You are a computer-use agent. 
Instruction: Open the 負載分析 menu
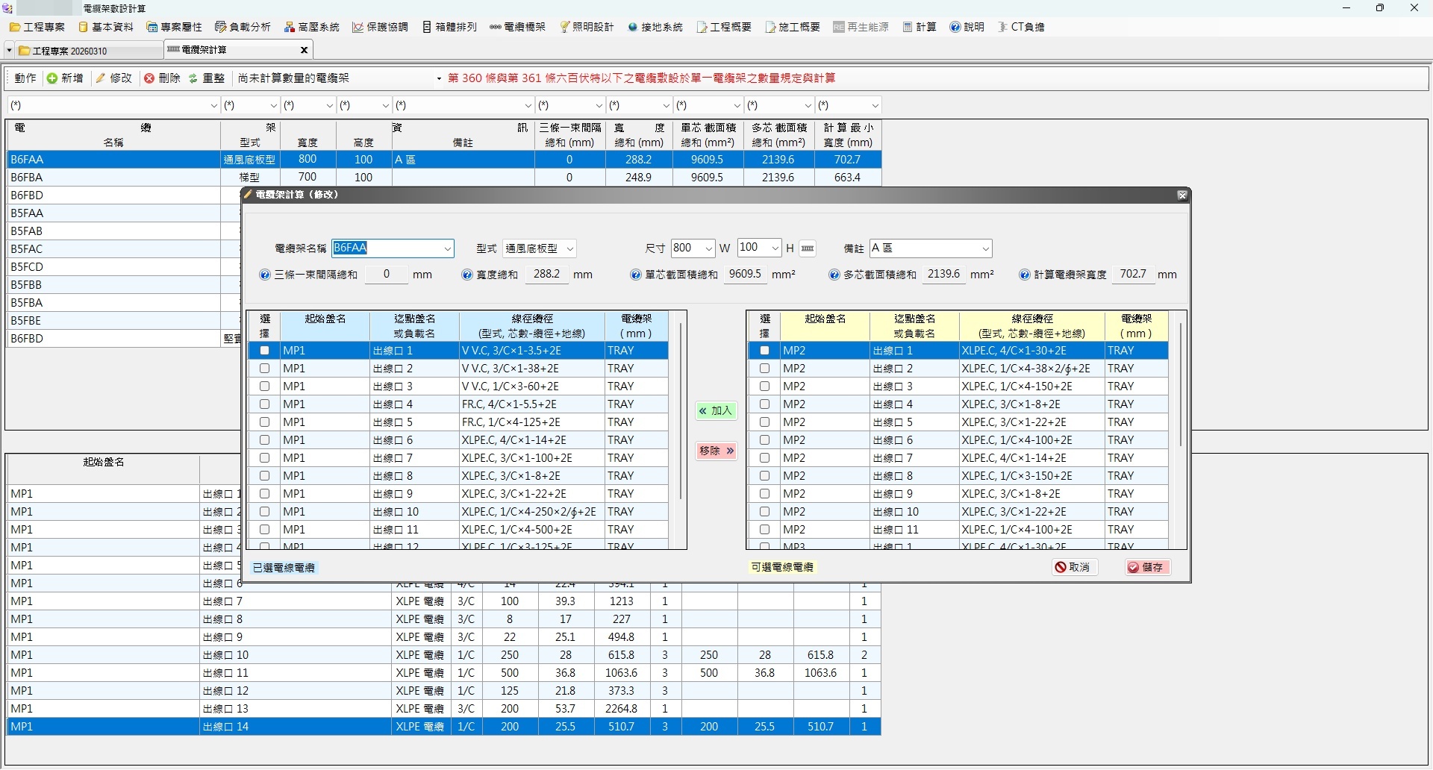click(x=243, y=27)
